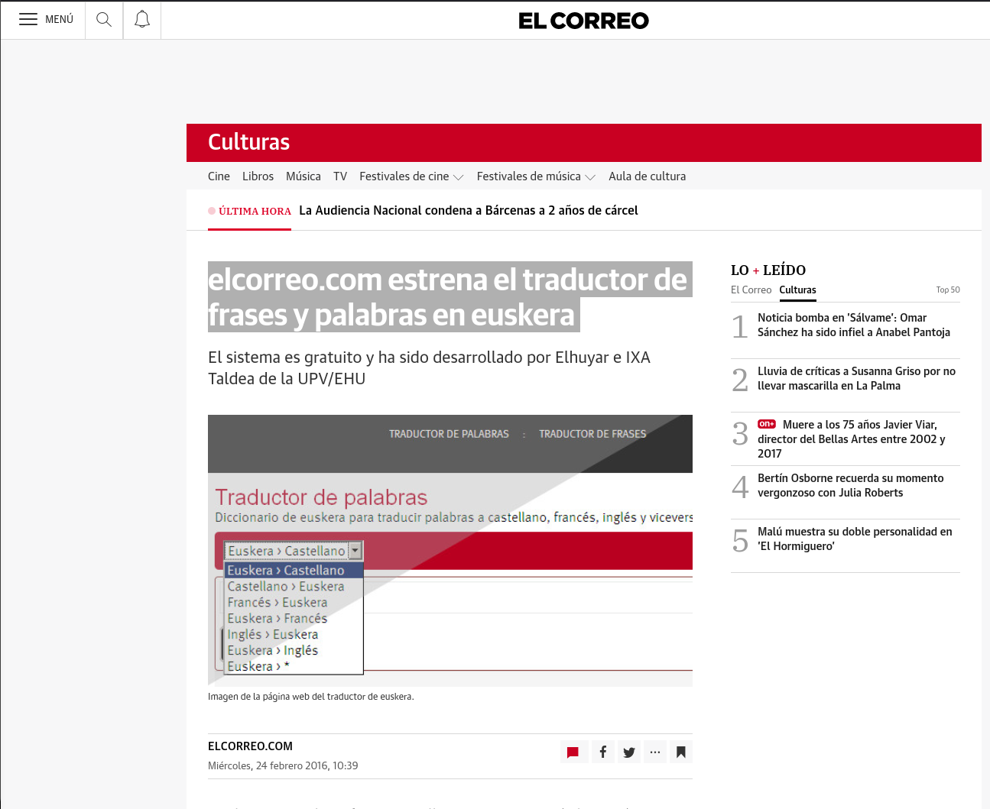Go to Cine section
The image size is (990, 809).
coord(219,176)
